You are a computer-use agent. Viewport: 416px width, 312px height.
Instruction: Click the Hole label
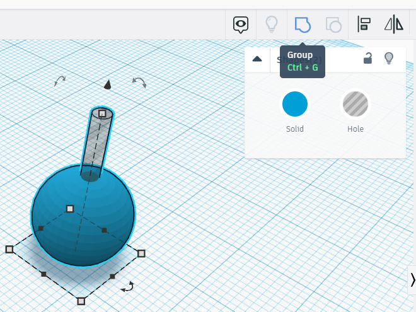pyautogui.click(x=355, y=129)
